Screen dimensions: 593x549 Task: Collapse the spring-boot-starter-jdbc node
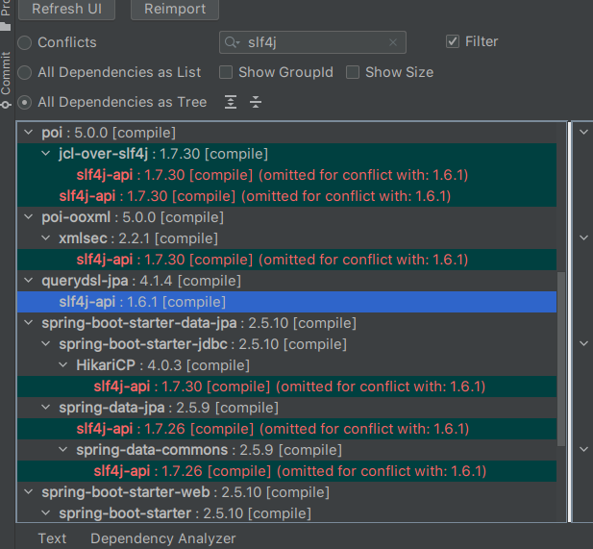point(46,344)
